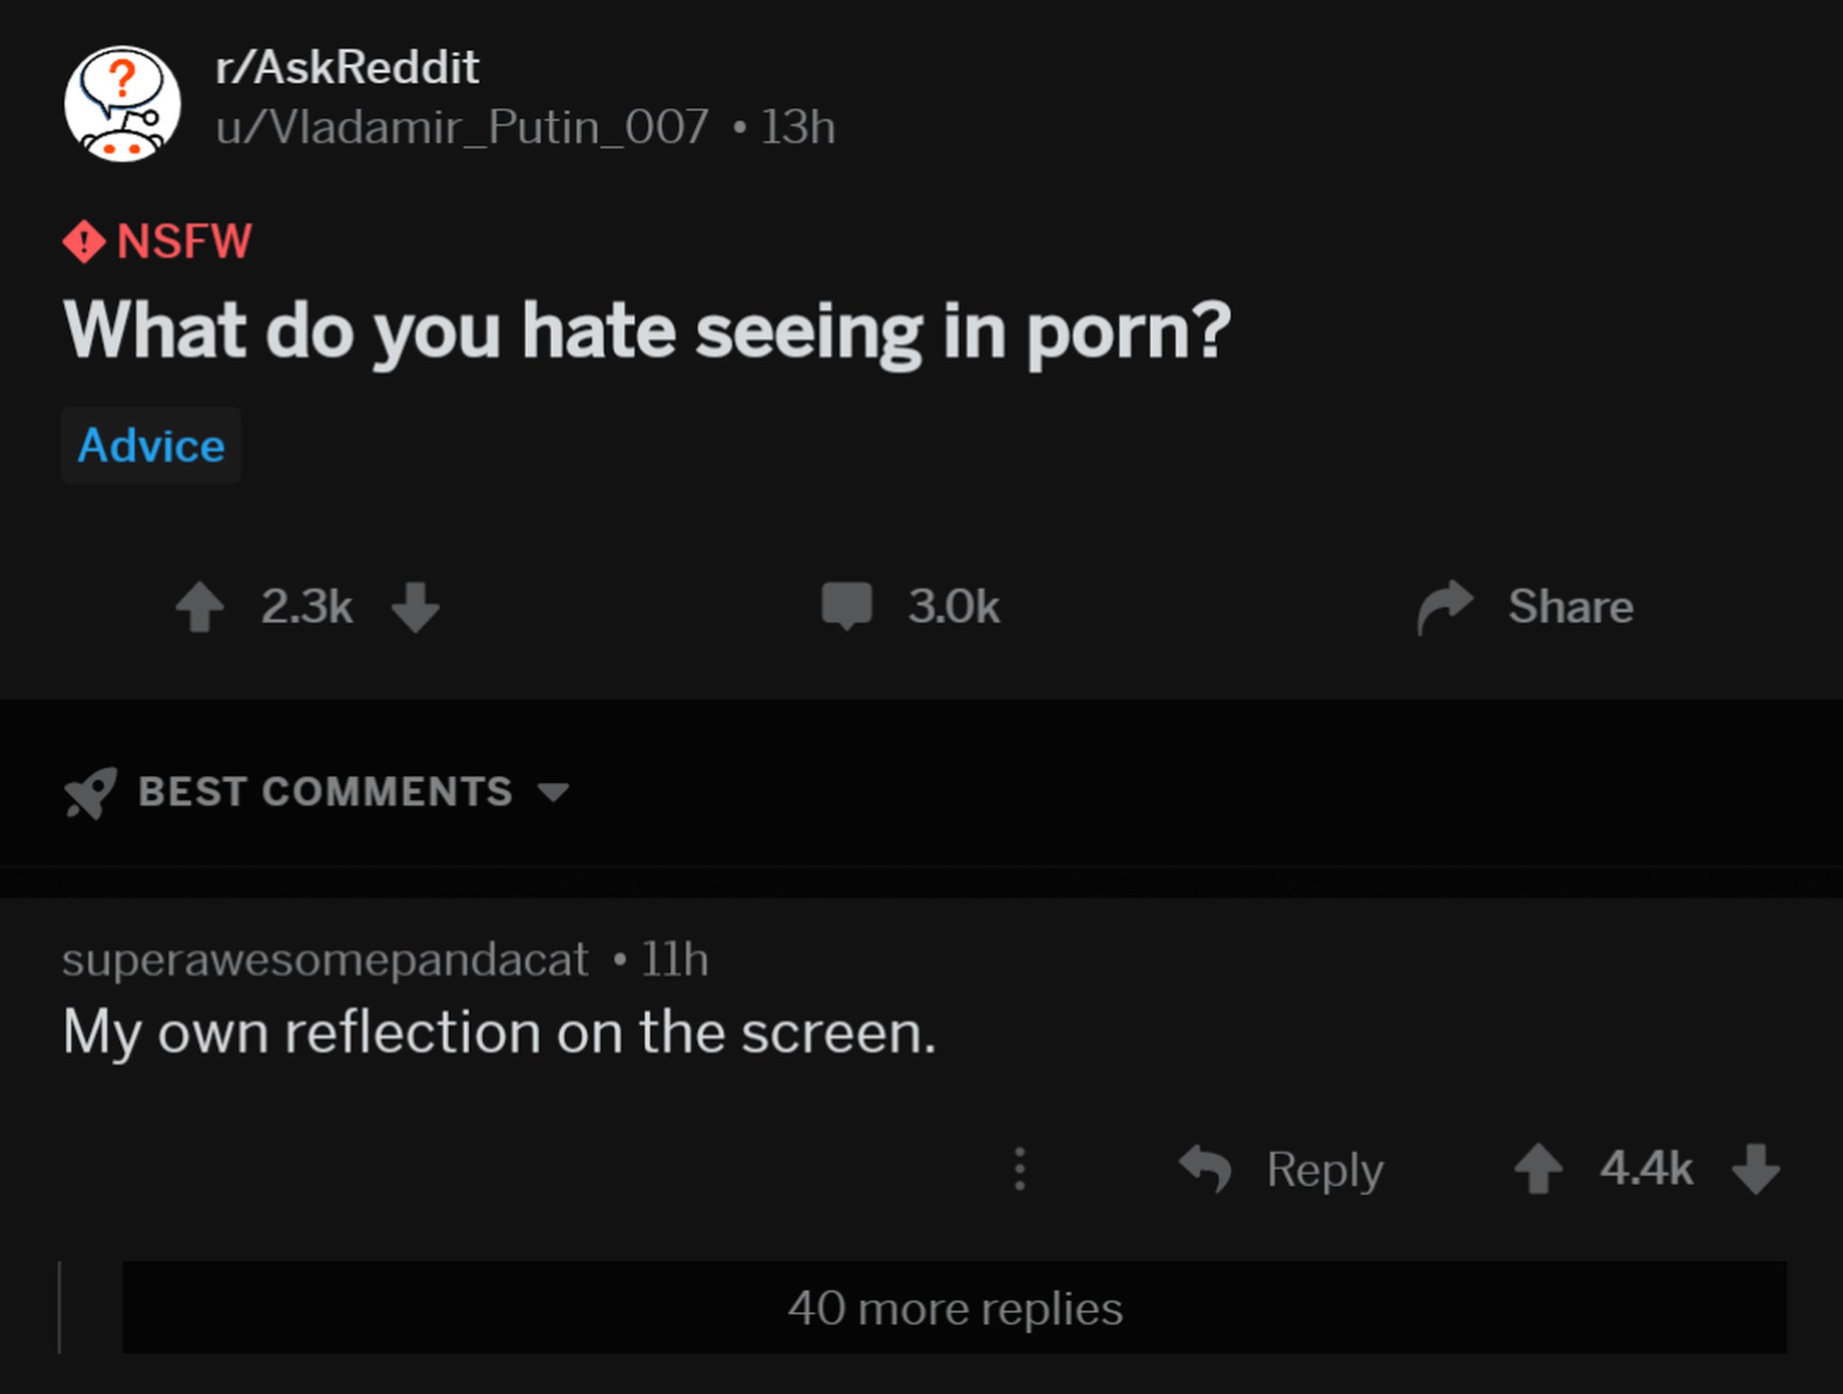Click the NSFW tag label
The image size is (1843, 1394).
[184, 242]
